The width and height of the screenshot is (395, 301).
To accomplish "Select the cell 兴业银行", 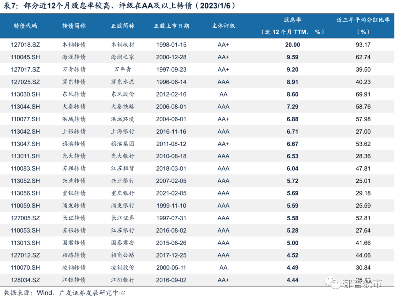I will (x=123, y=181).
